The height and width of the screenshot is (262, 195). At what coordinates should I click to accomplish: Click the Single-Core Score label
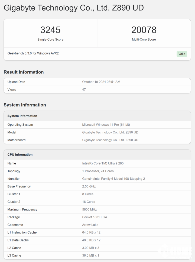[50, 40]
